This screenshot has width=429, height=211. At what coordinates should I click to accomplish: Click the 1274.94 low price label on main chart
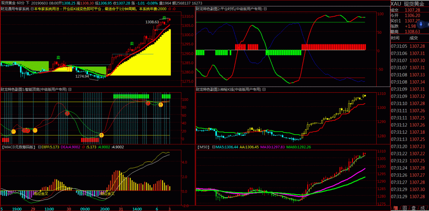coord(82,76)
